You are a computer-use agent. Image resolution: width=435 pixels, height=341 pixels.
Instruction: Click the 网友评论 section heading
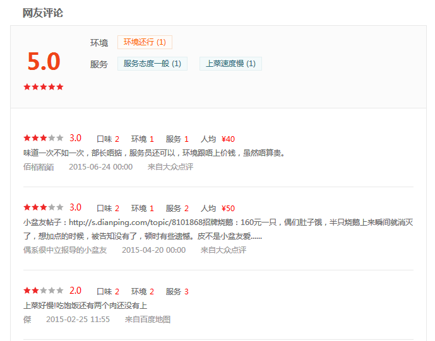click(43, 13)
